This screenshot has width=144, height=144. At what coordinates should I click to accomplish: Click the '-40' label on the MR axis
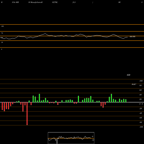[x=141, y=113]
